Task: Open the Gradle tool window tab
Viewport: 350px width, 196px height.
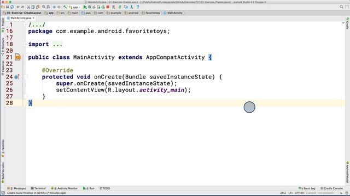Action: click(347, 23)
